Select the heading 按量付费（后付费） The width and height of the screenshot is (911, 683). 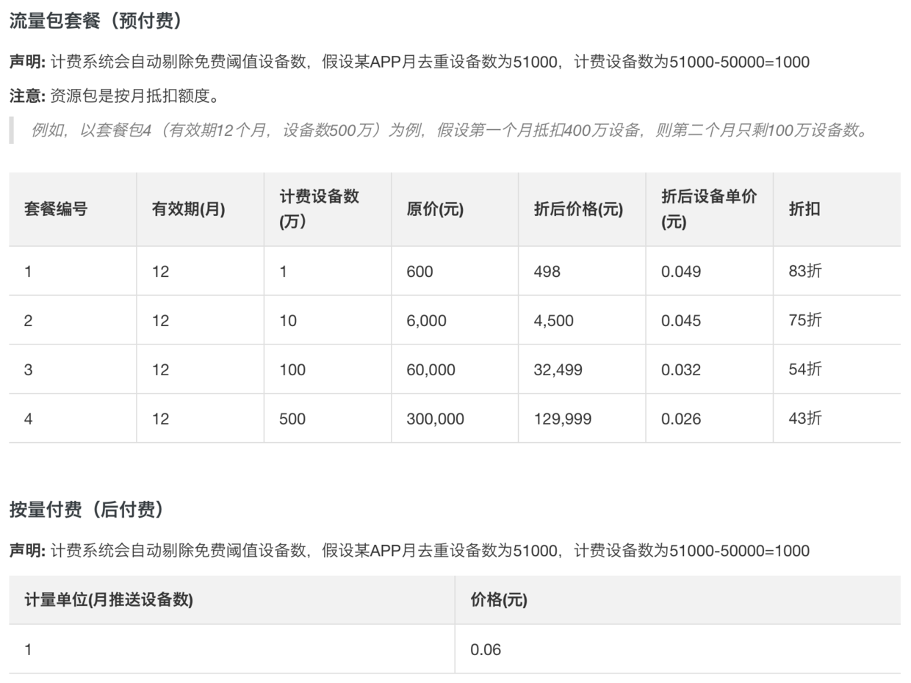coord(86,510)
